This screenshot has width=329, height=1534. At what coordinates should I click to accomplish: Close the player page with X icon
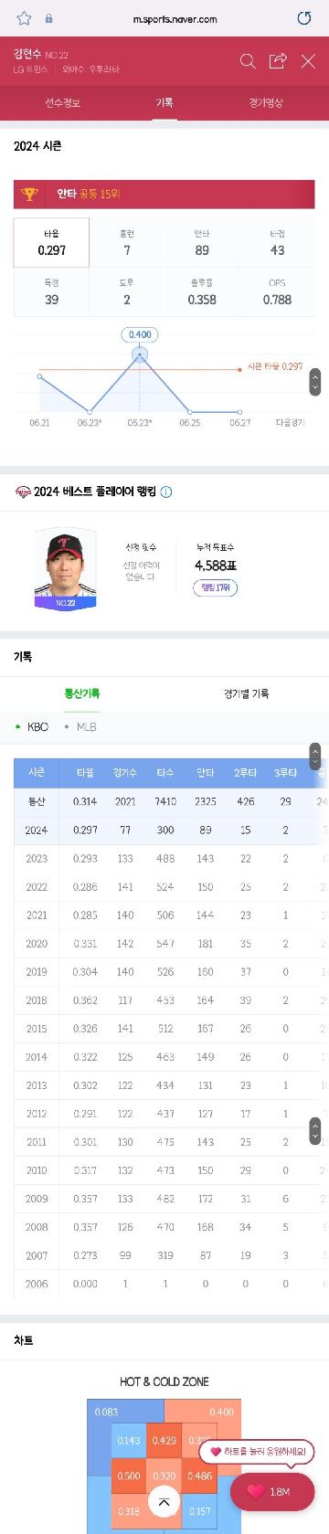point(308,61)
